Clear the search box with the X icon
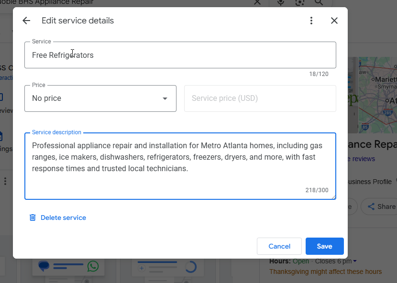Image resolution: width=397 pixels, height=283 pixels. (257, 2)
